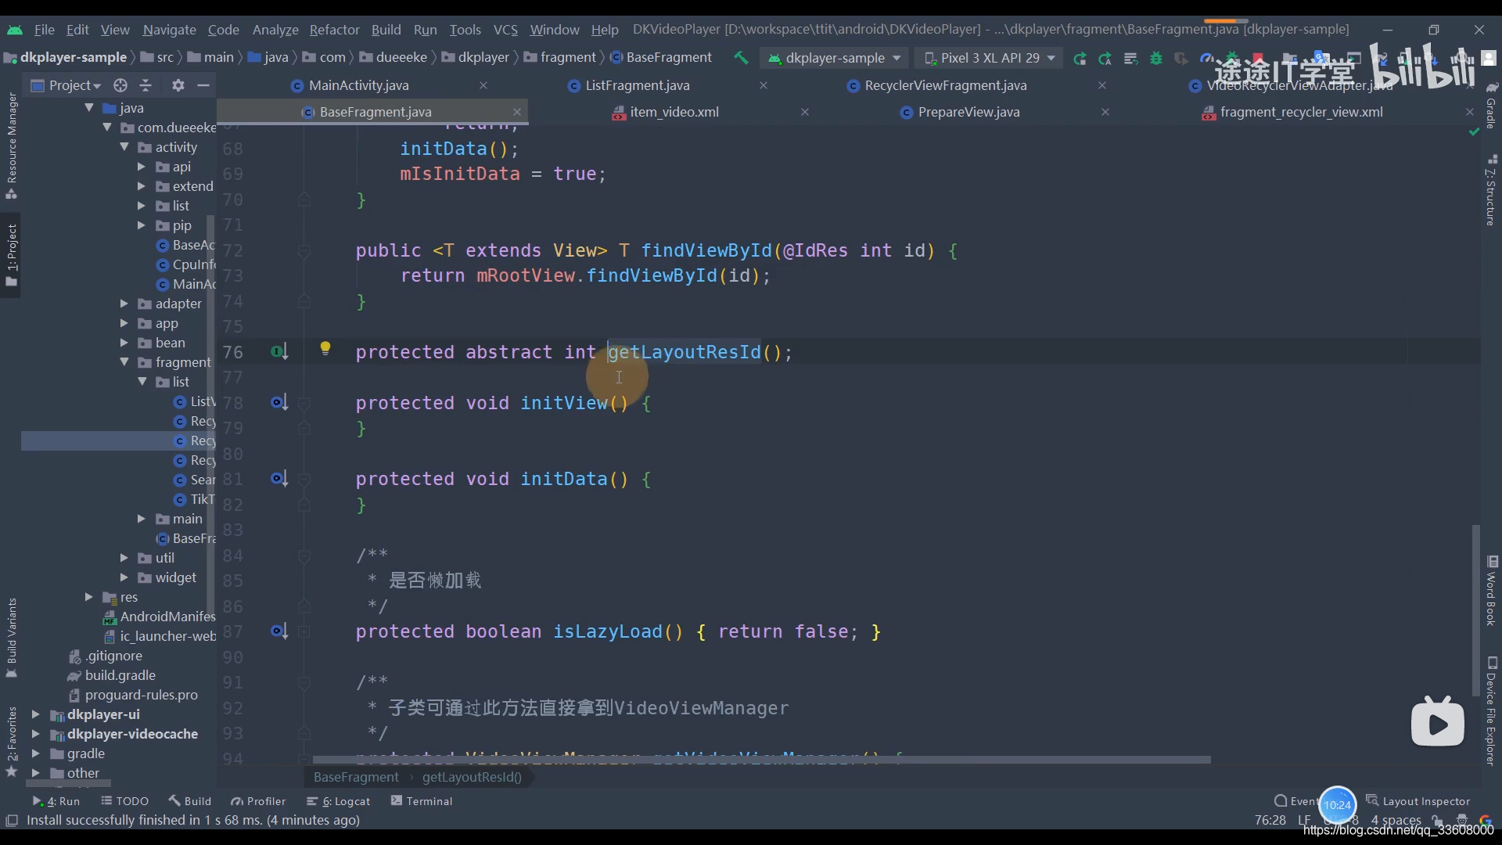
Task: Toggle fold marker on line 84 comment
Action: pyautogui.click(x=304, y=556)
